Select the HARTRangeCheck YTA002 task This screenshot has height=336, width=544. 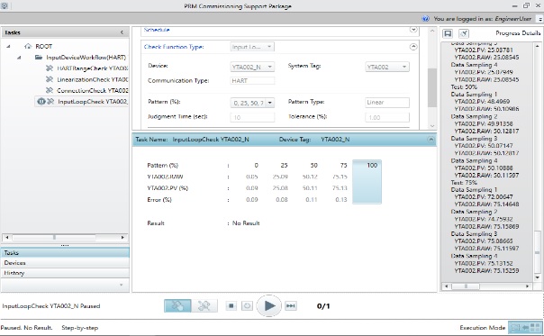(x=92, y=68)
